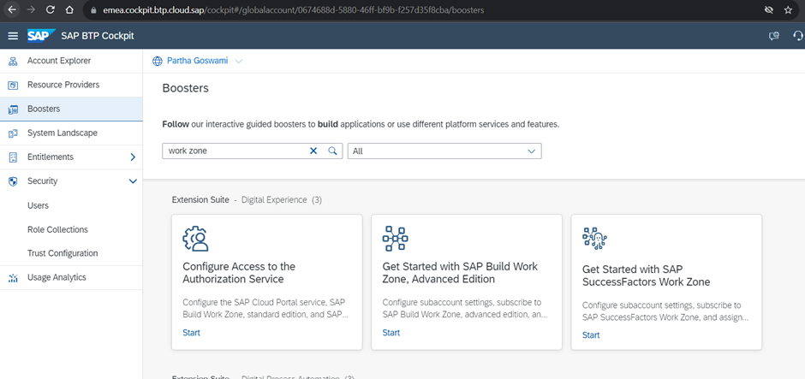This screenshot has width=805, height=379.
Task: Click the headset support icon
Action: coord(798,35)
